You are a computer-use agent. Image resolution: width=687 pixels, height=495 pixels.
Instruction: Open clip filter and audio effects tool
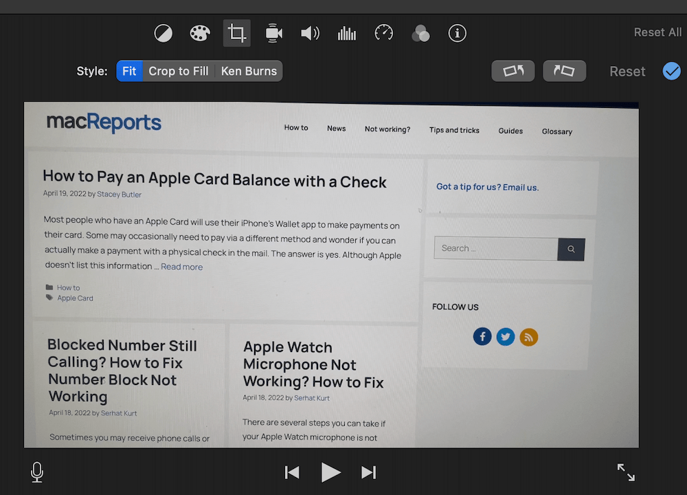click(420, 33)
